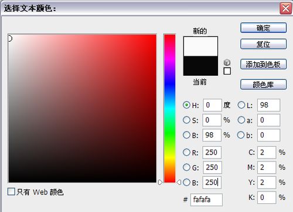Click the H hue value field
The height and width of the screenshot is (212, 293).
[x=212, y=105]
